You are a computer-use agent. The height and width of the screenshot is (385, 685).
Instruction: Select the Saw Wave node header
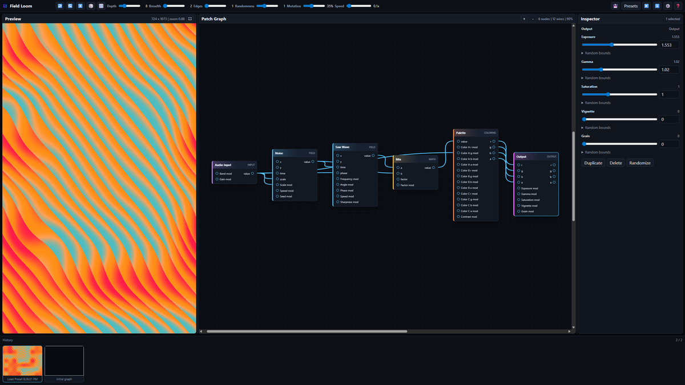click(x=355, y=147)
